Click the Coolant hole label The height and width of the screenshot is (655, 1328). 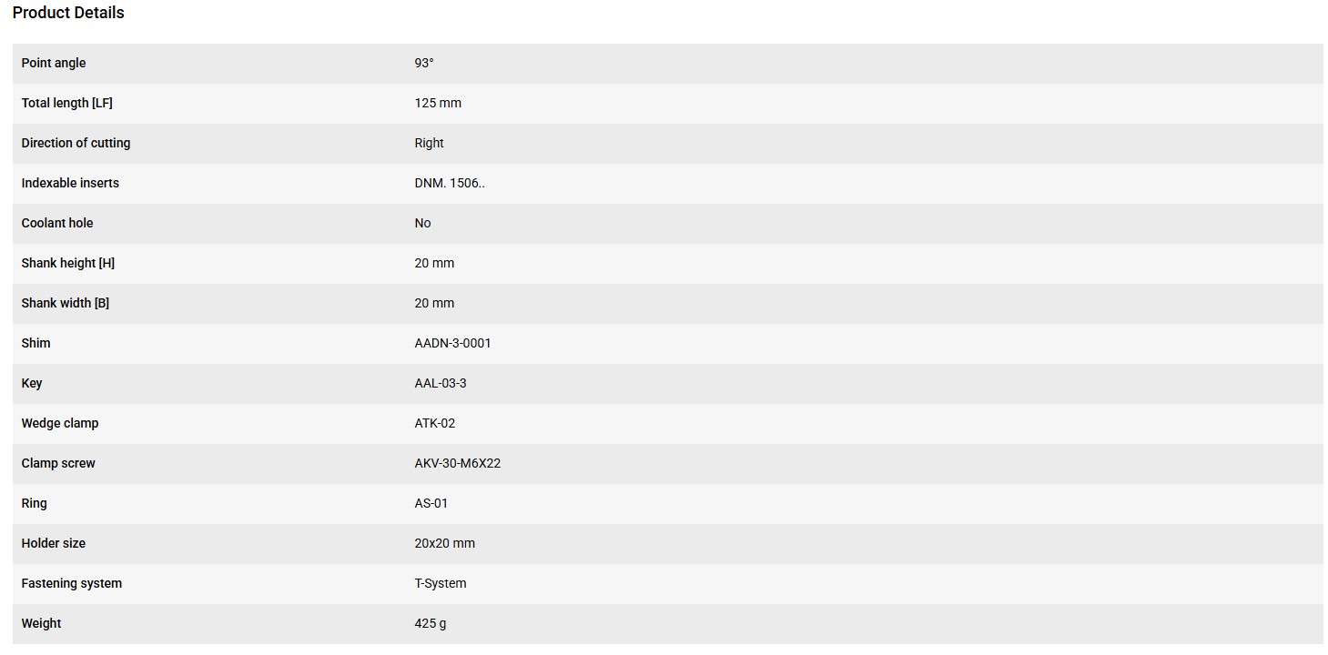(x=57, y=223)
